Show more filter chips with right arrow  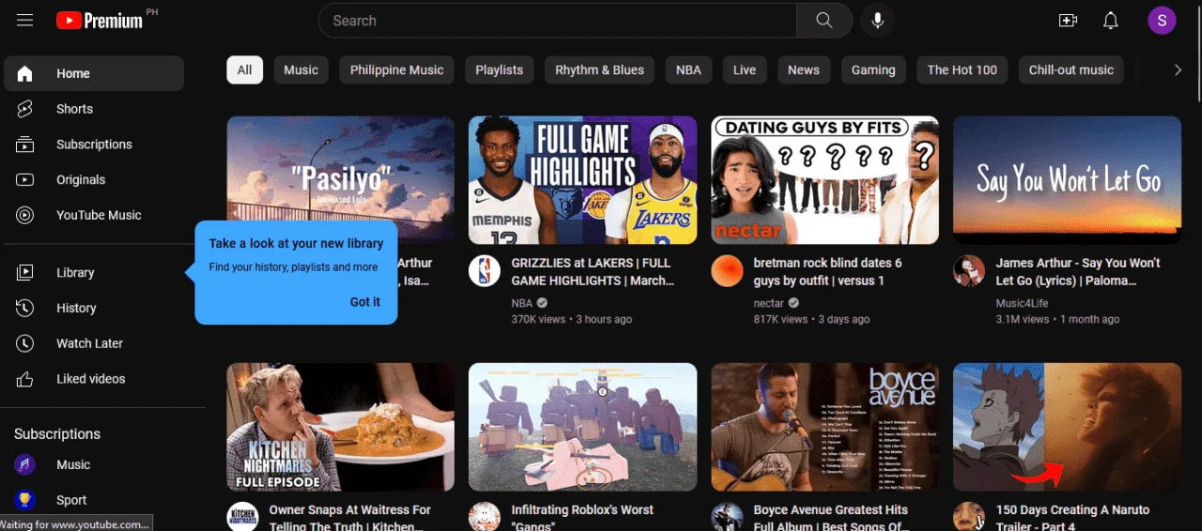click(1178, 69)
